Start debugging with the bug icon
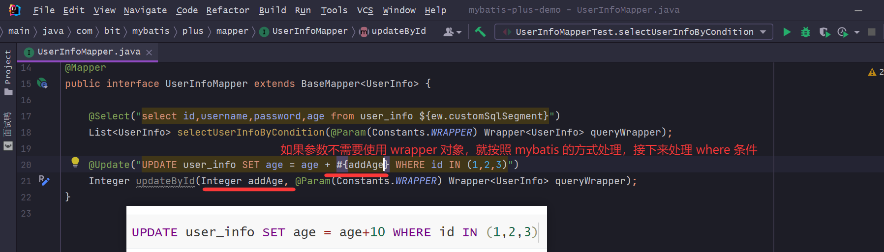The width and height of the screenshot is (884, 252). [x=805, y=32]
